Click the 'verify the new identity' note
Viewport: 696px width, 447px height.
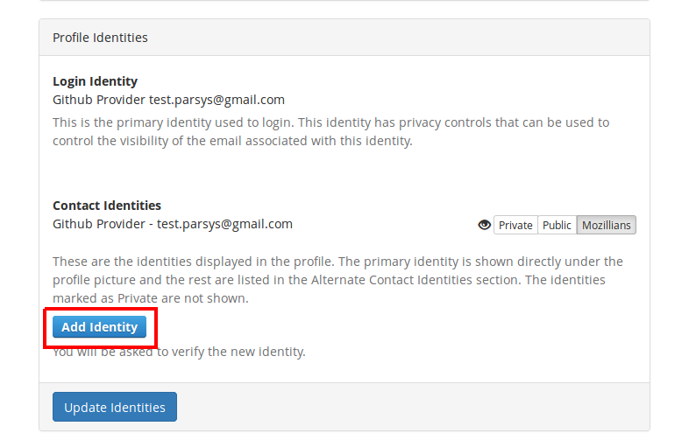coord(180,352)
